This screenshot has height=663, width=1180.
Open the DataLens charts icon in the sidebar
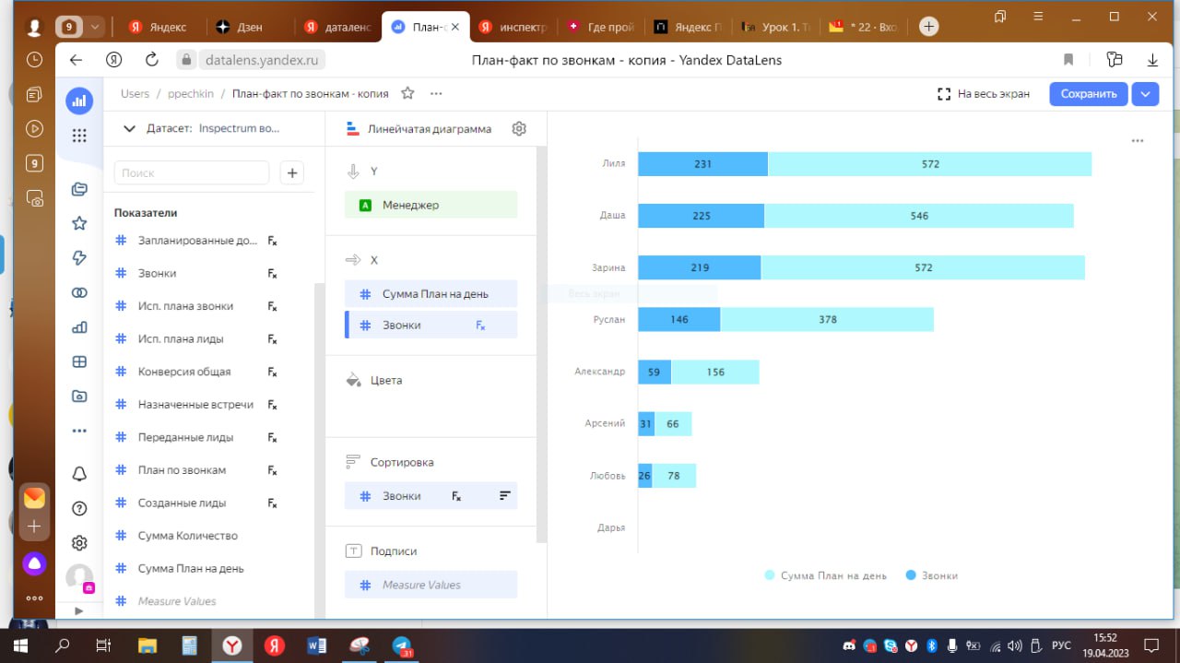point(79,326)
